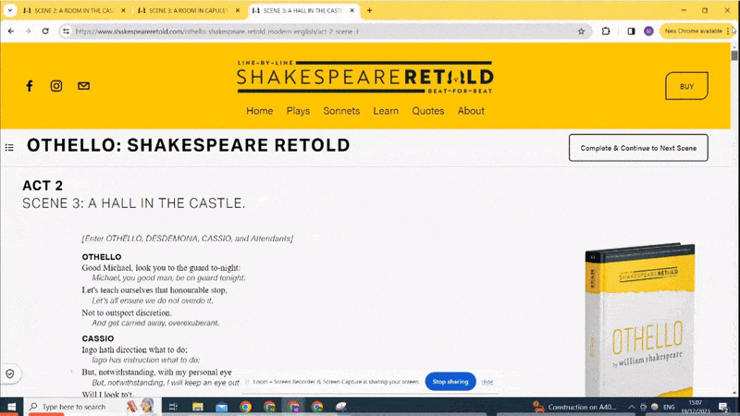The image size is (740, 416).
Task: Close the 'Scene 3: A Room in Capulet' tab
Action: pos(238,10)
